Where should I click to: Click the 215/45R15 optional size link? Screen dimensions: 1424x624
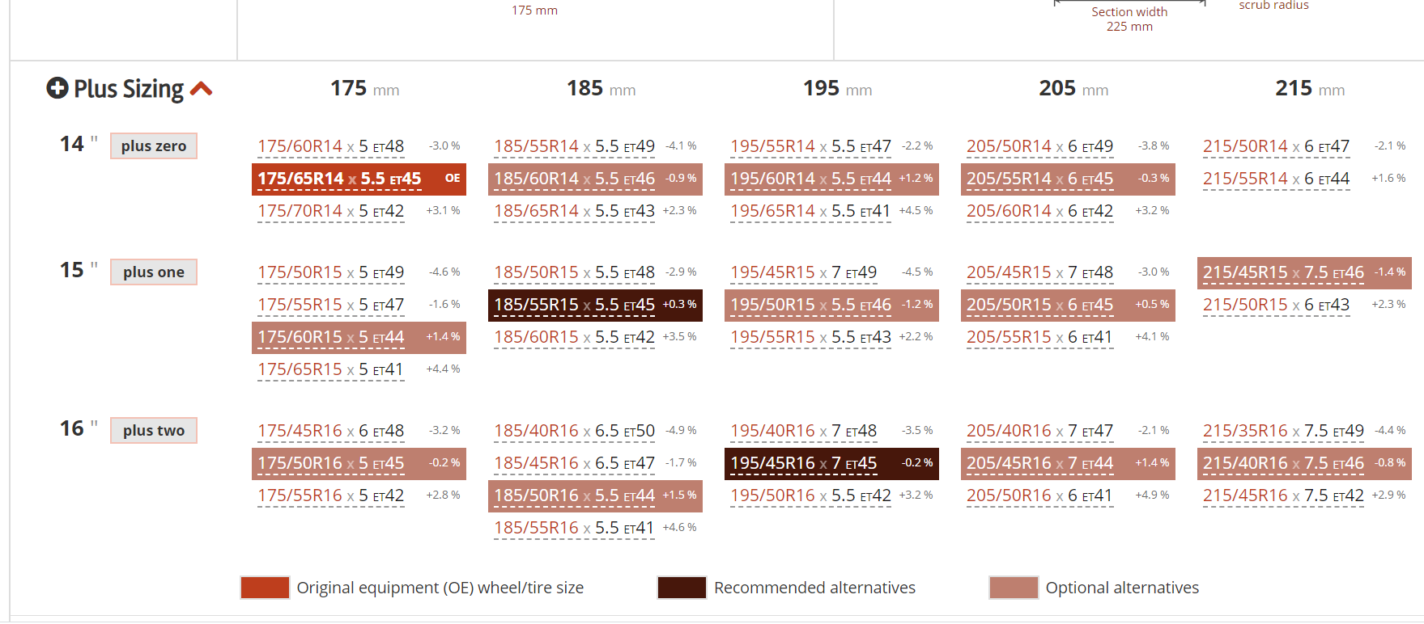(1282, 272)
